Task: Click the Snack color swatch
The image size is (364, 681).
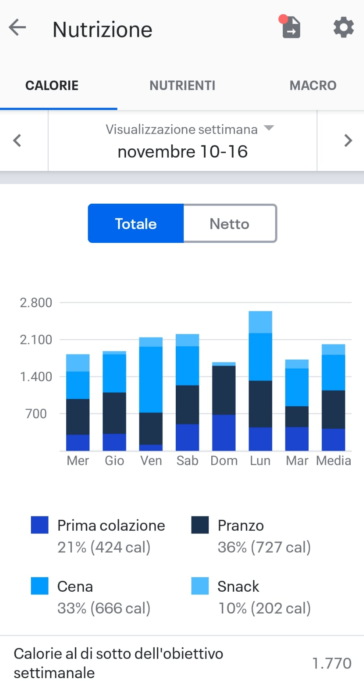Action: tap(200, 586)
